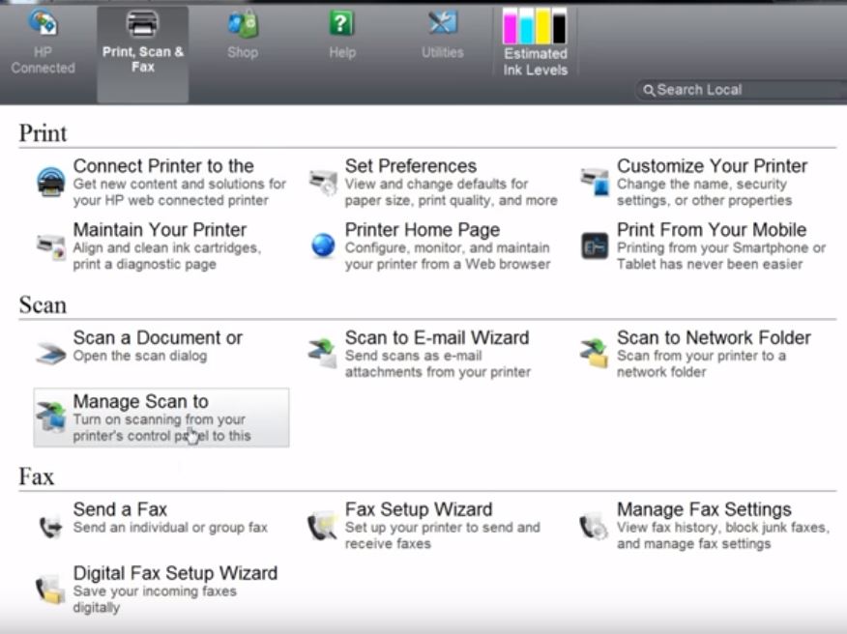Click the globe icon for Printer Home Page
Screen dimensions: 847x634
click(x=322, y=245)
